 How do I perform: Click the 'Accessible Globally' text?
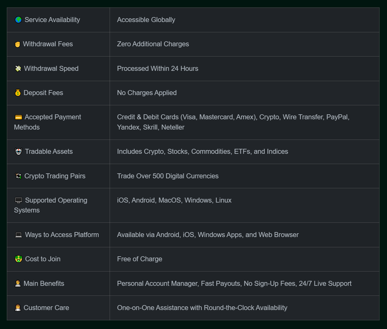[x=146, y=20]
